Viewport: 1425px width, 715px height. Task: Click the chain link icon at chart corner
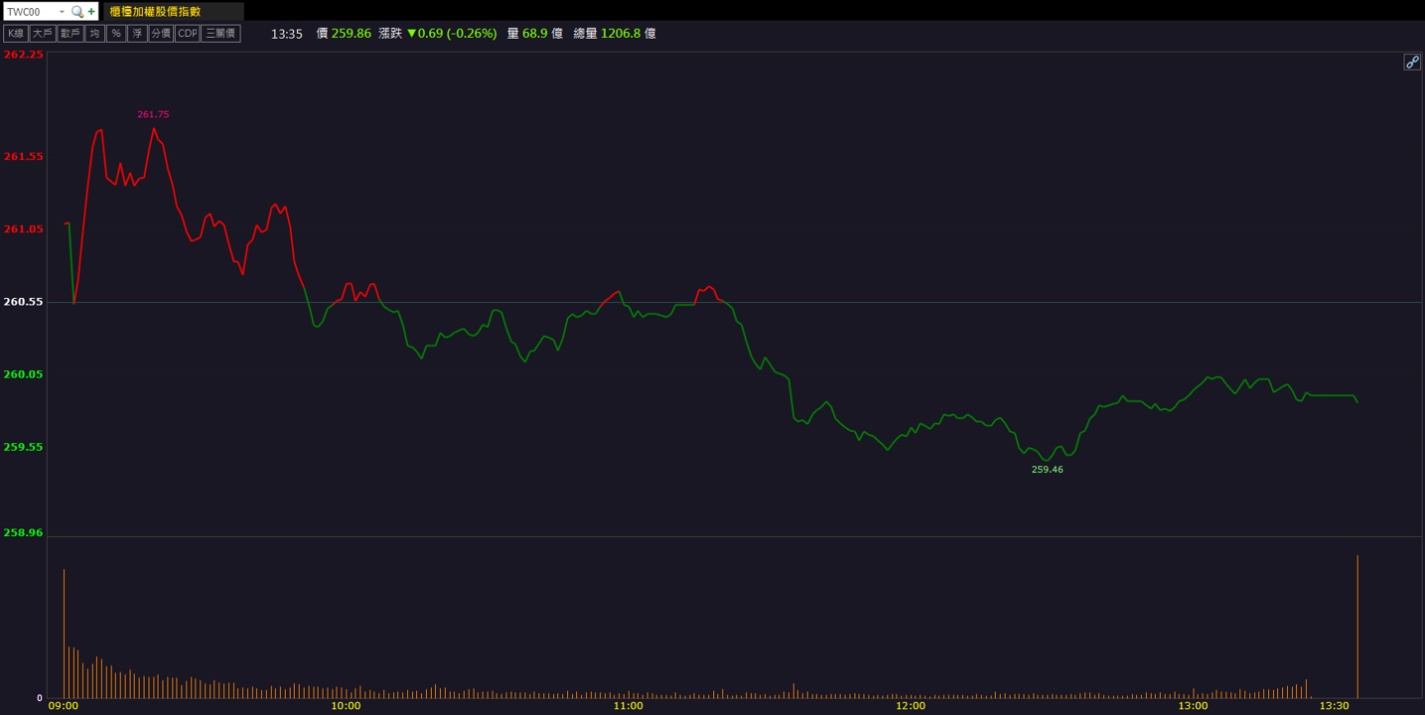pos(1411,63)
